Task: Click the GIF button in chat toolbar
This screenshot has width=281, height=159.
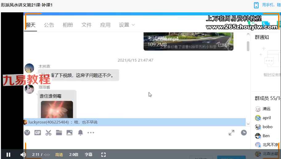Action: 38,133
